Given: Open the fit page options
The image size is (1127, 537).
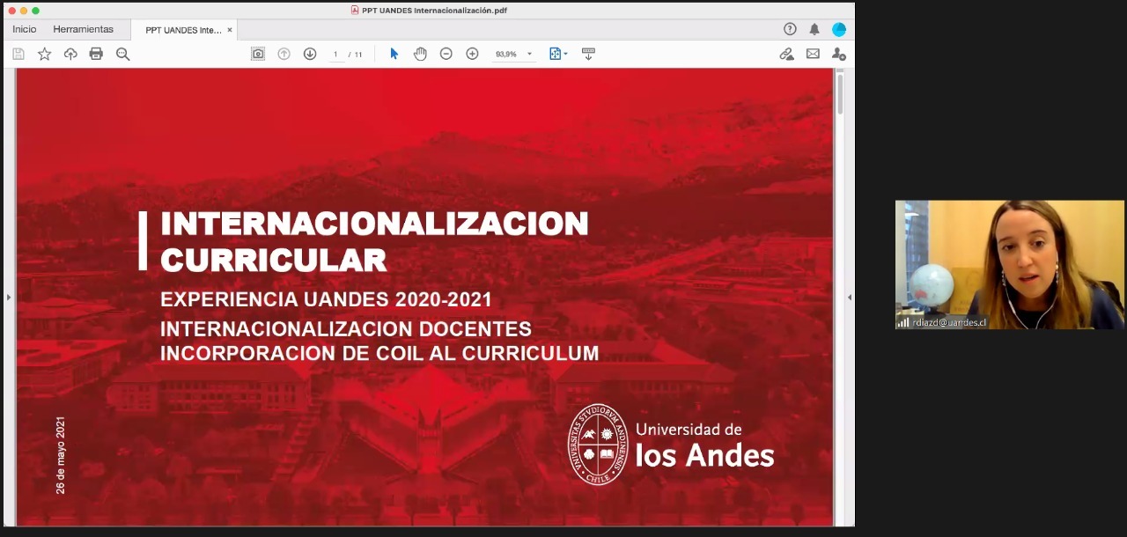Looking at the screenshot, I should 558,54.
